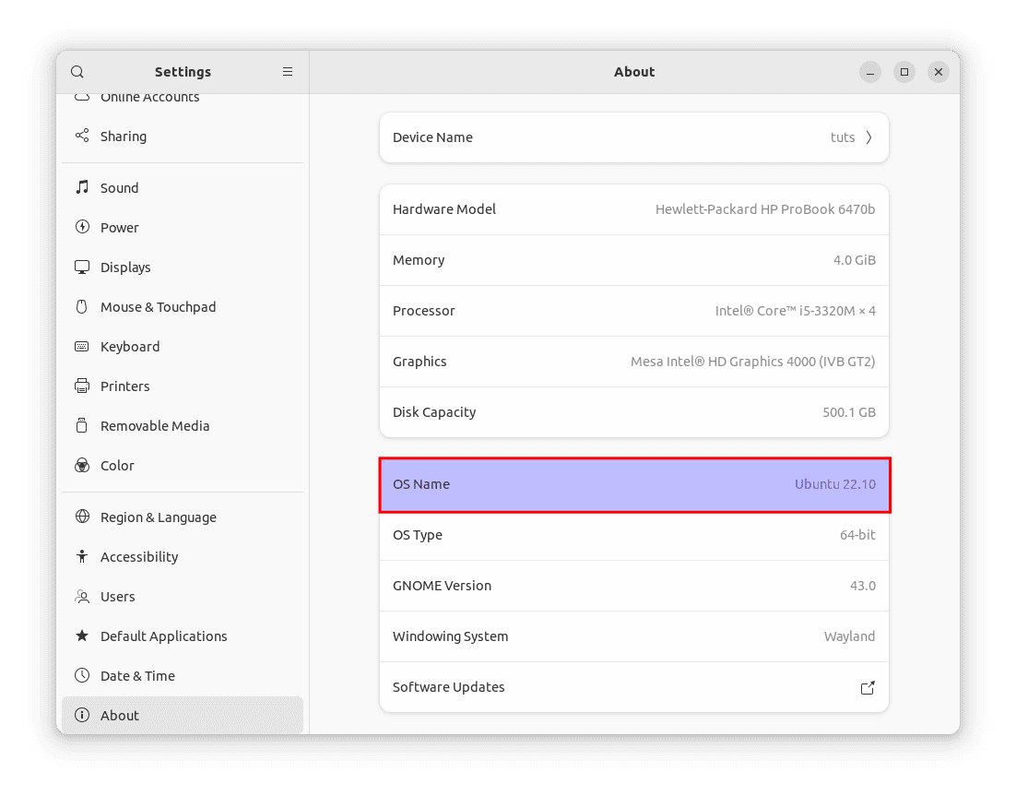This screenshot has height=796, width=1016.
Task: Click the globe icon for Region & Language
Action: (x=82, y=517)
